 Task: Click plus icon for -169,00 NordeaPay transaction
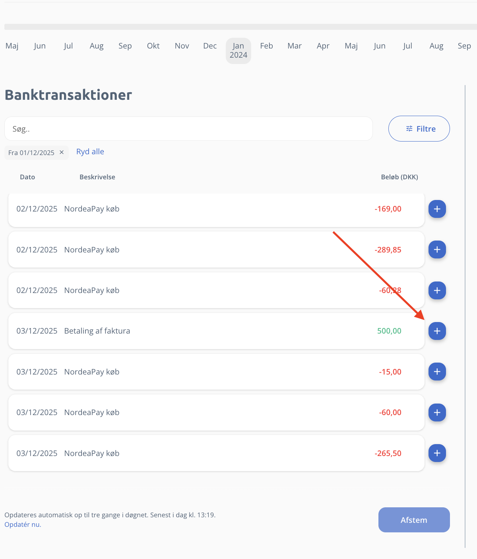coord(437,209)
